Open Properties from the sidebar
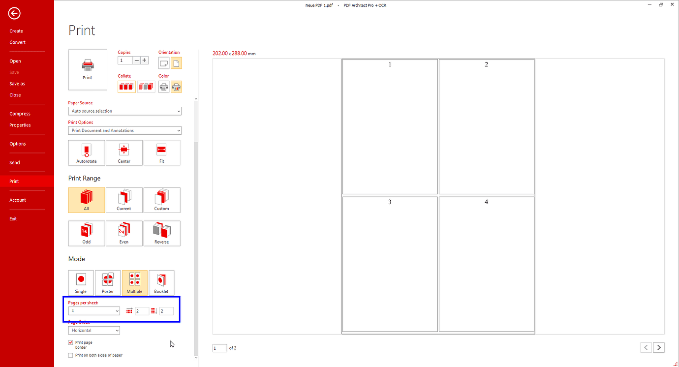This screenshot has height=367, width=679. pos(20,124)
